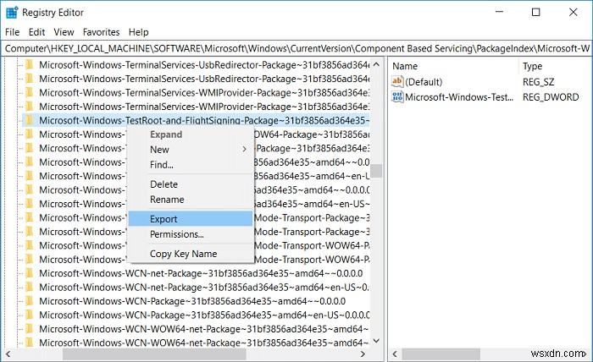
Task: Open the Favorites menu
Action: pos(101,32)
